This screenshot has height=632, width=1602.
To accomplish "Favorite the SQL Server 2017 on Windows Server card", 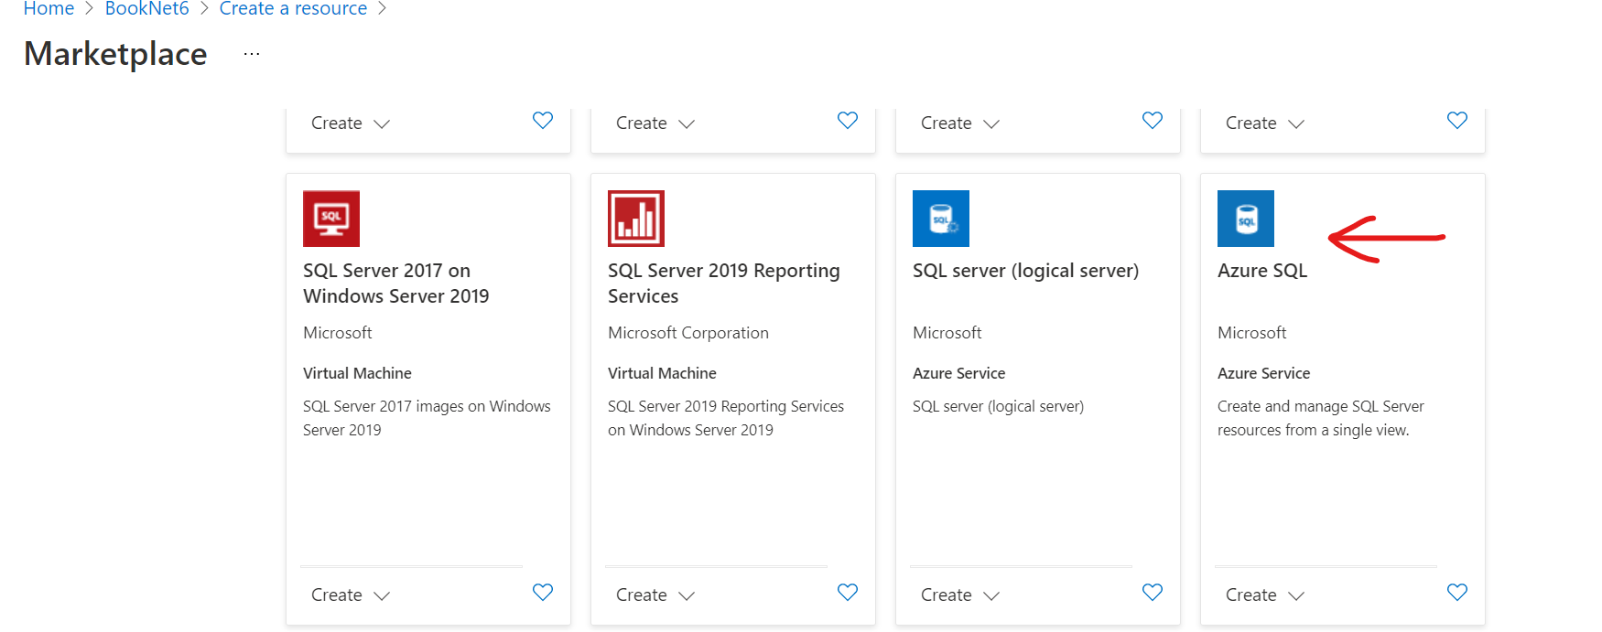I will [x=543, y=593].
